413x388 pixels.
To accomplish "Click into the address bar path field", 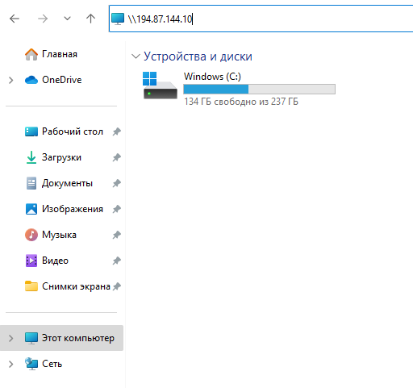I will 261,19.
